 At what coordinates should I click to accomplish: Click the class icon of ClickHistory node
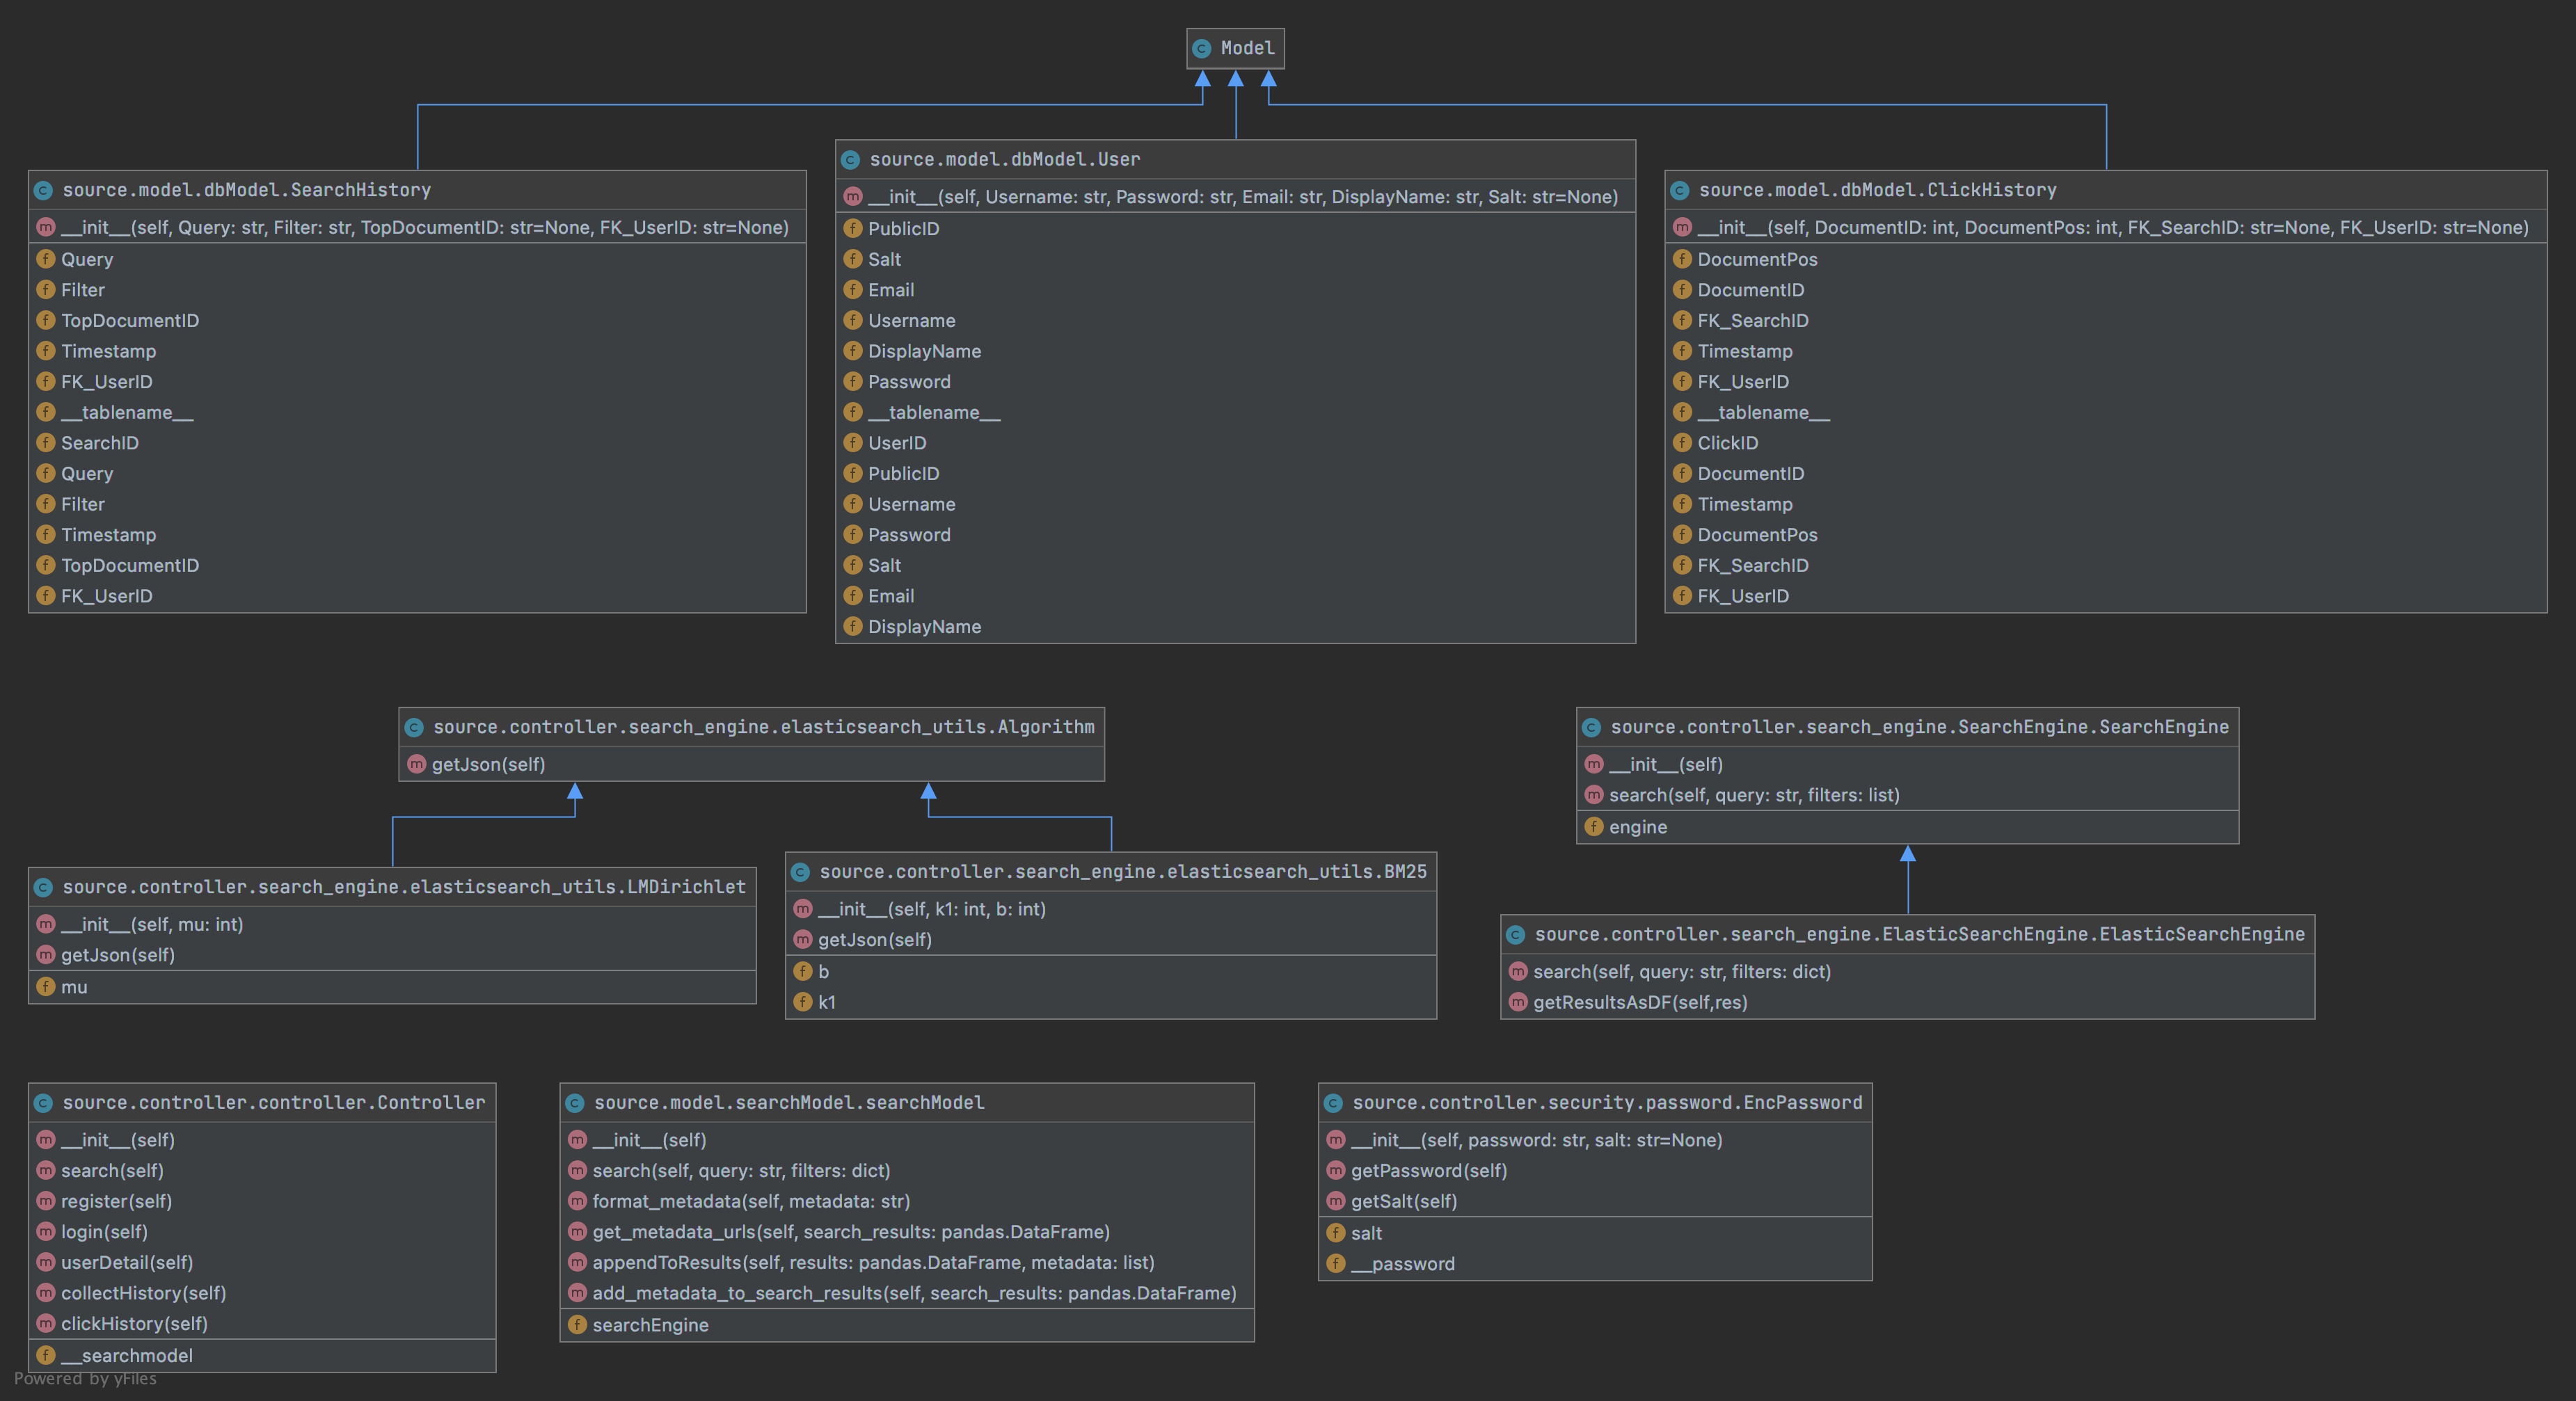coord(1680,190)
